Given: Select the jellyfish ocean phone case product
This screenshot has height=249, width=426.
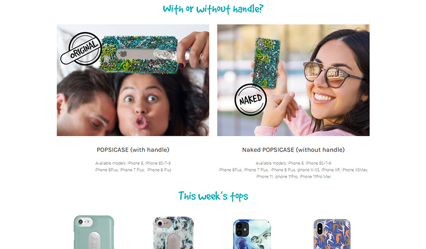Looking at the screenshot, I should tap(252, 234).
